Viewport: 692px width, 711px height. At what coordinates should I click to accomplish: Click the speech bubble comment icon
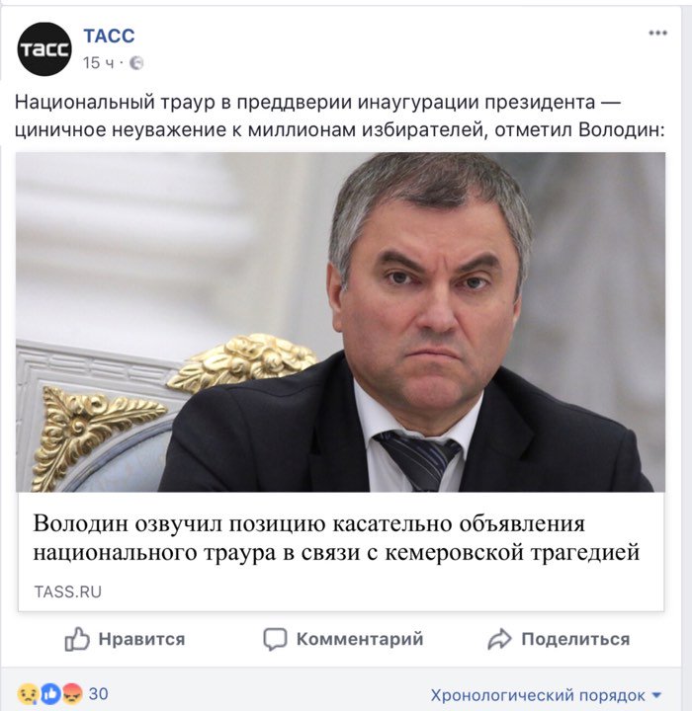pyautogui.click(x=275, y=639)
